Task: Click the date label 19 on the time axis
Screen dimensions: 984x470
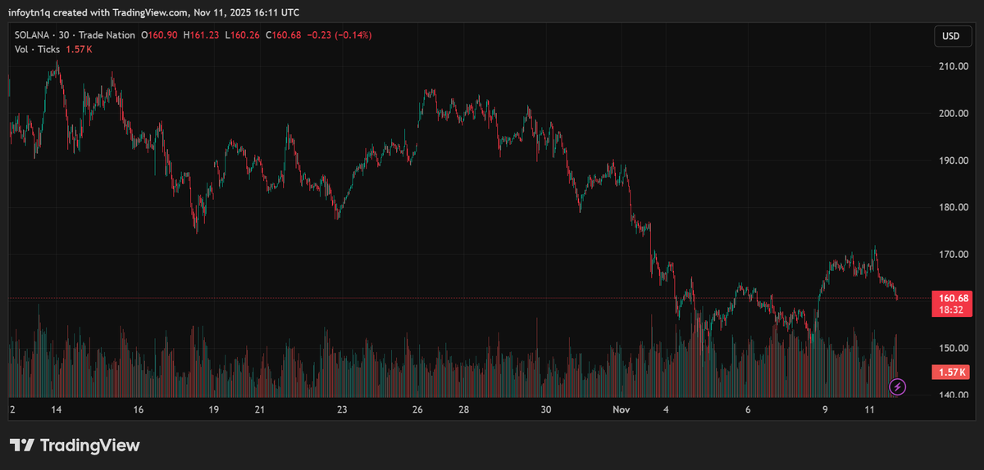Action: 214,409
